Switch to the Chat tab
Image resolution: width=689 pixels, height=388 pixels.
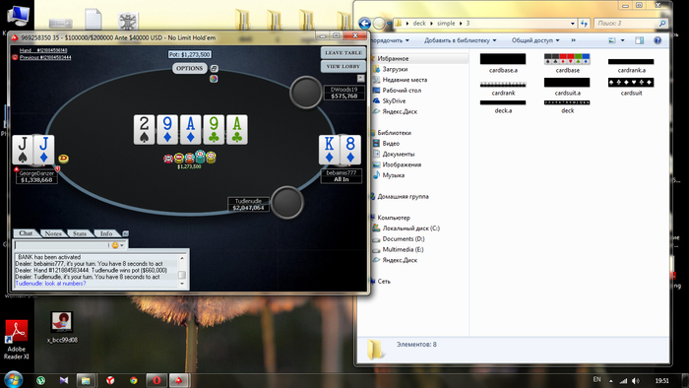pos(26,233)
